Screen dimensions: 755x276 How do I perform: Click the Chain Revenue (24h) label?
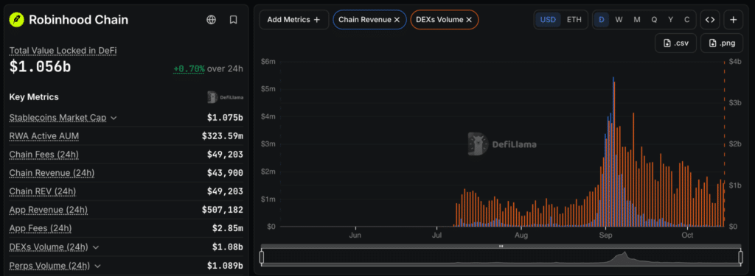coord(52,173)
